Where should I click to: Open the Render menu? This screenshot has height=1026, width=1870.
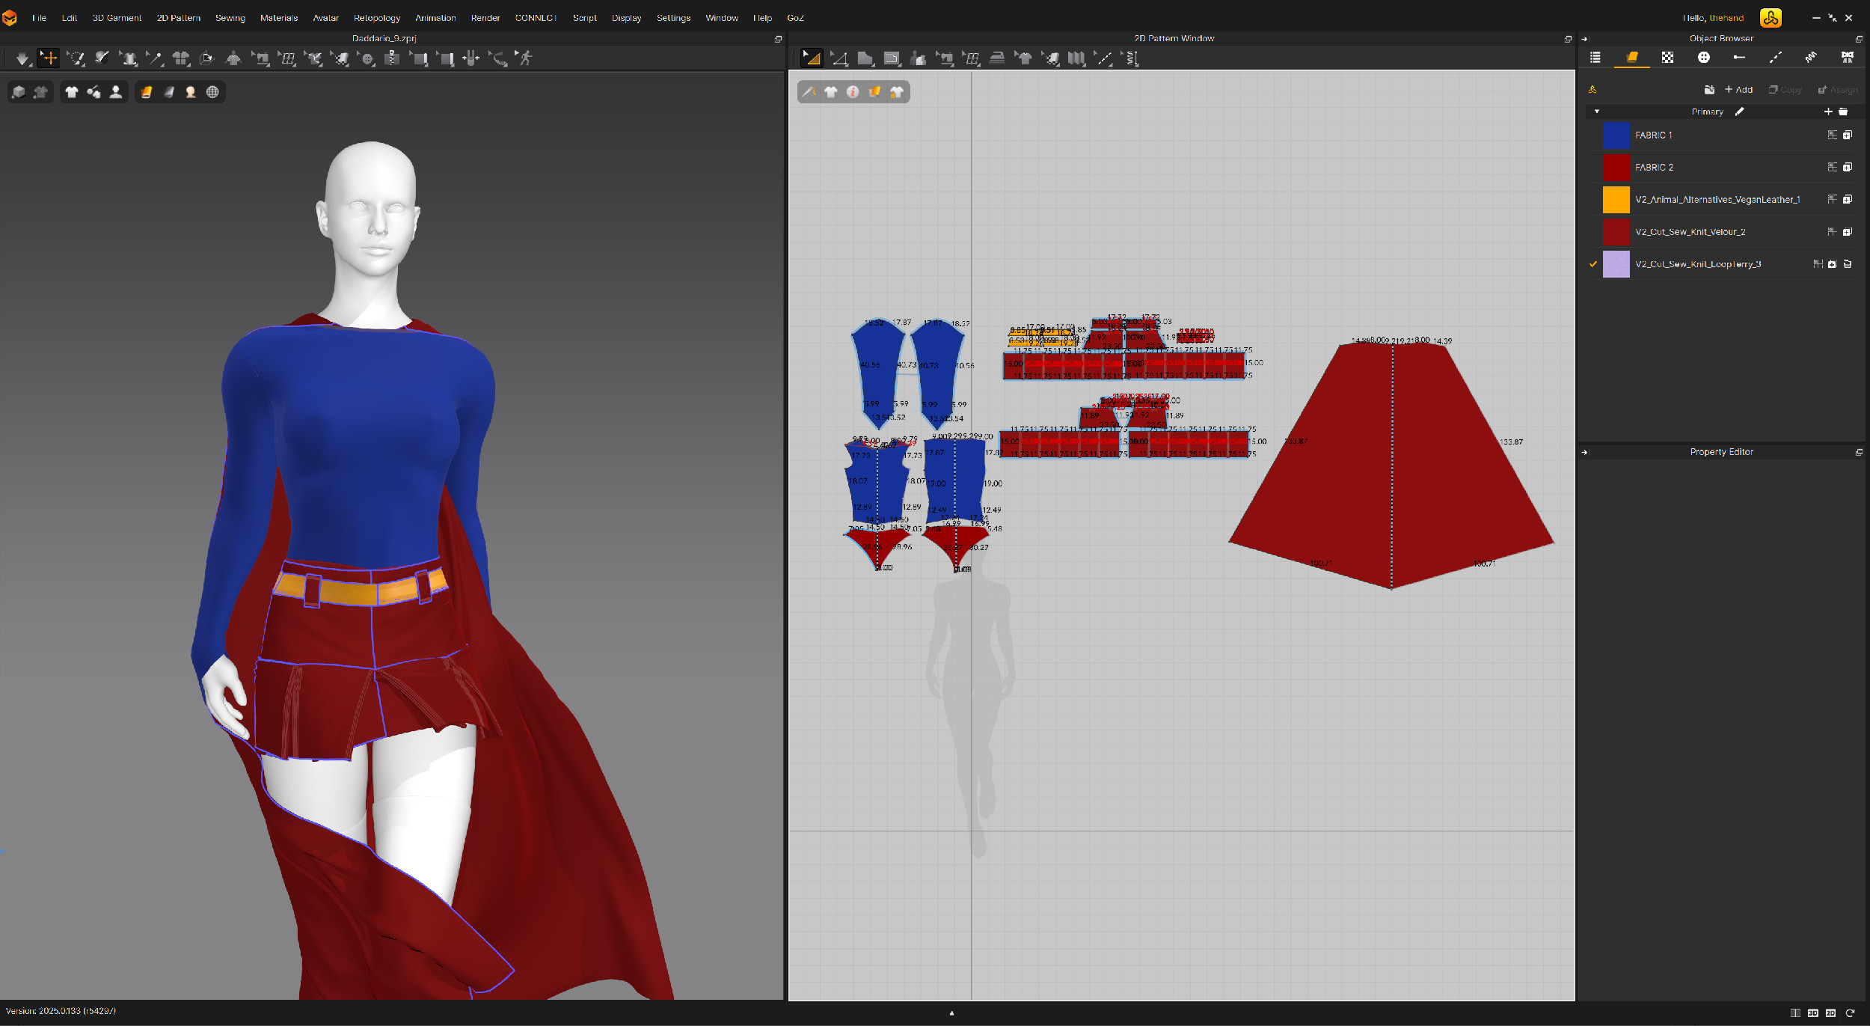(485, 18)
